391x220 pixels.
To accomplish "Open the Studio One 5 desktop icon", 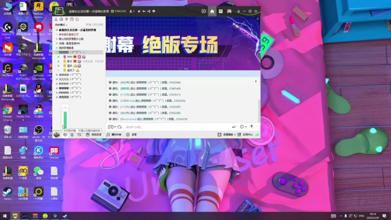I will (23, 113).
